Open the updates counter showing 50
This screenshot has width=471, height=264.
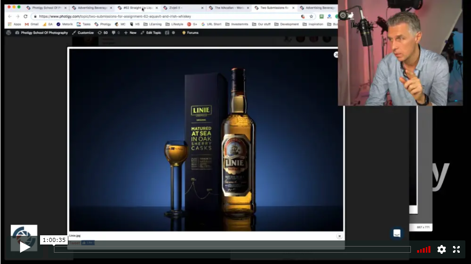tap(103, 33)
